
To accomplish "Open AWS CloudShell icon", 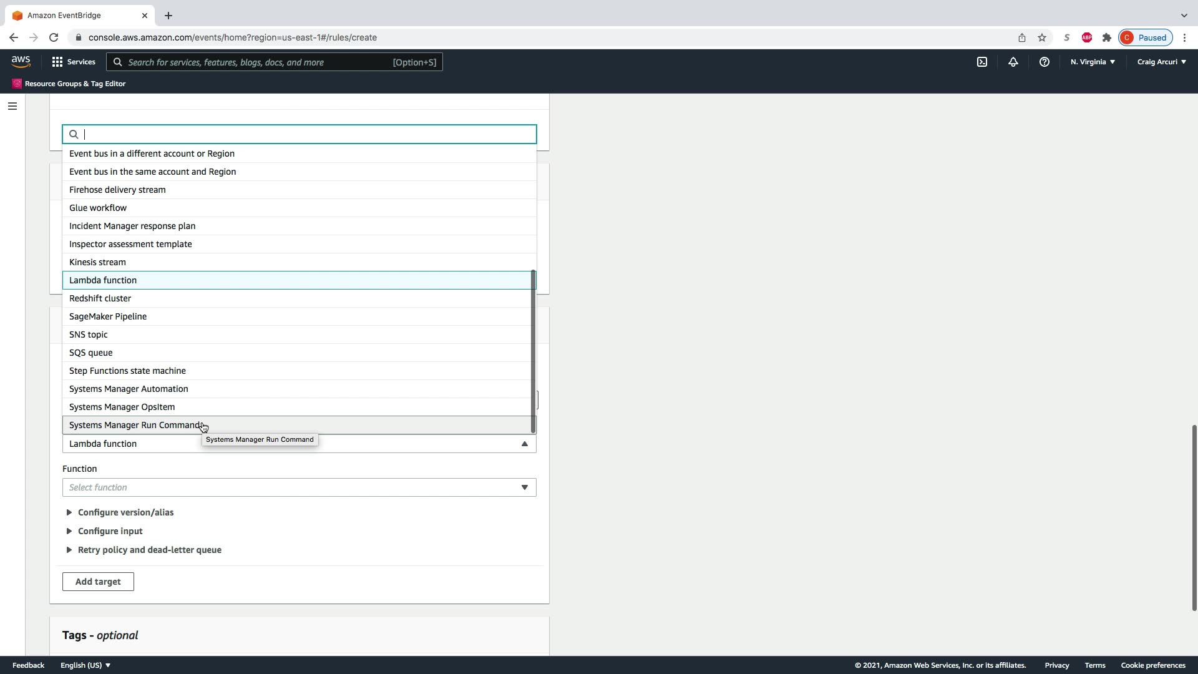I will coord(982,62).
